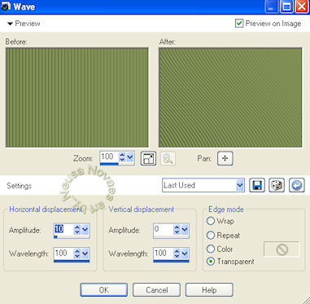Choose the Color edge mode radio button
The width and height of the screenshot is (310, 304).
[x=211, y=249]
